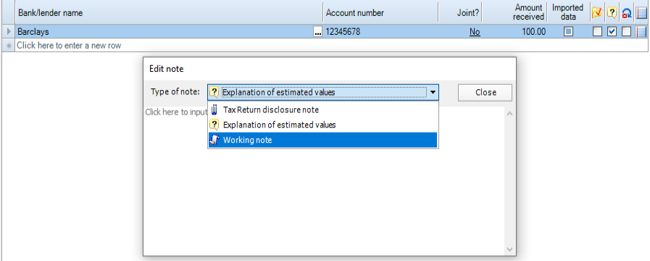The height and width of the screenshot is (261, 650).
Task: Click the blue arrow with red x header icon
Action: click(626, 13)
